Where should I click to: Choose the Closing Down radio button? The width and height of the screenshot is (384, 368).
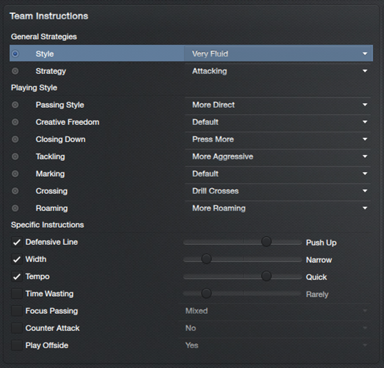(x=15, y=140)
